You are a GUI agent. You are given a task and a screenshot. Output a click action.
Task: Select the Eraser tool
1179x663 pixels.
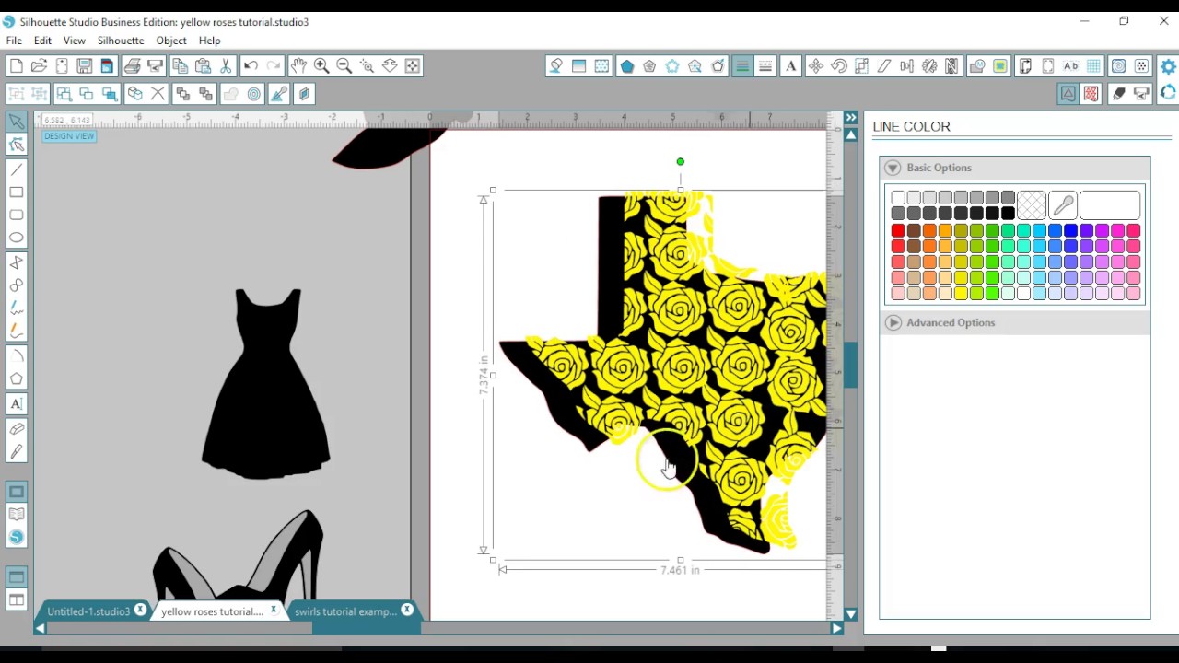tap(17, 429)
